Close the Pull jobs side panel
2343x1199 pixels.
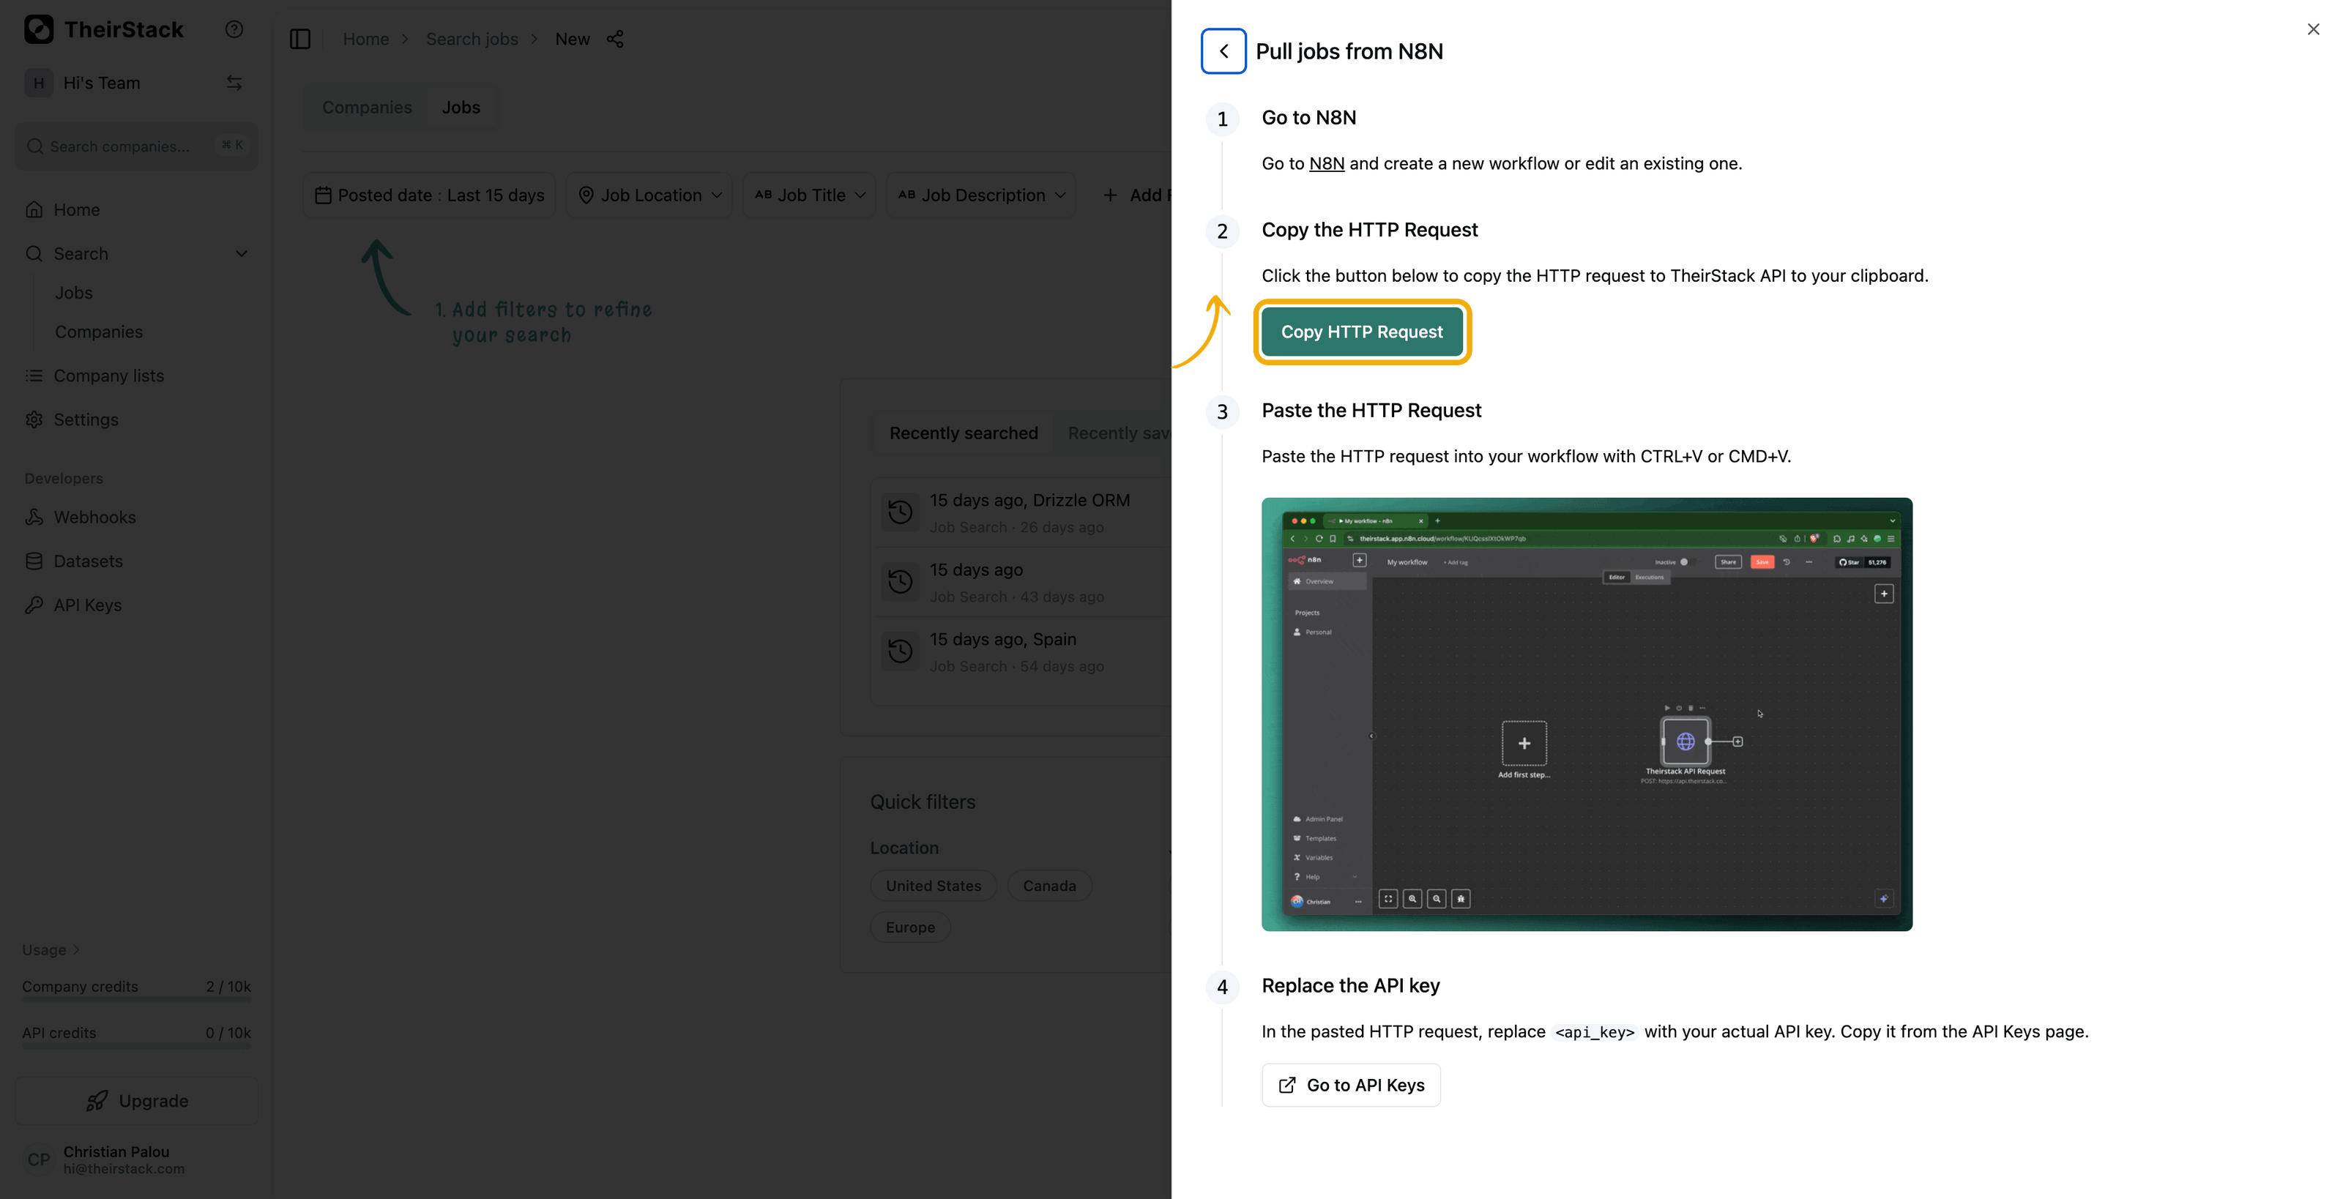[2312, 29]
